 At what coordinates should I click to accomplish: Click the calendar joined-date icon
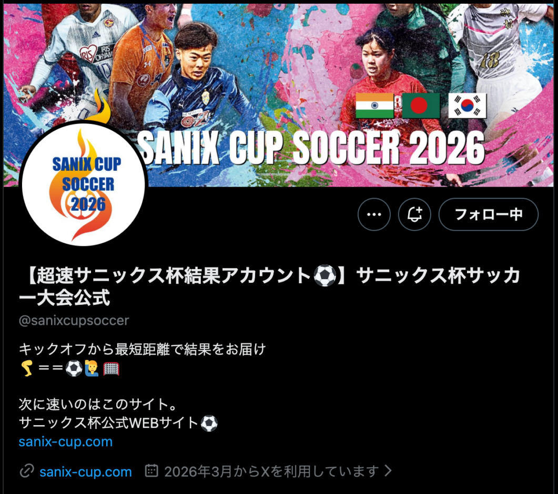pos(151,470)
